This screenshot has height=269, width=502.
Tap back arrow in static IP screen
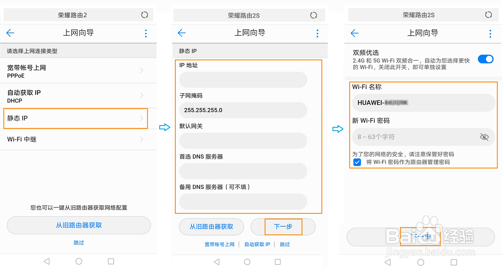click(182, 33)
